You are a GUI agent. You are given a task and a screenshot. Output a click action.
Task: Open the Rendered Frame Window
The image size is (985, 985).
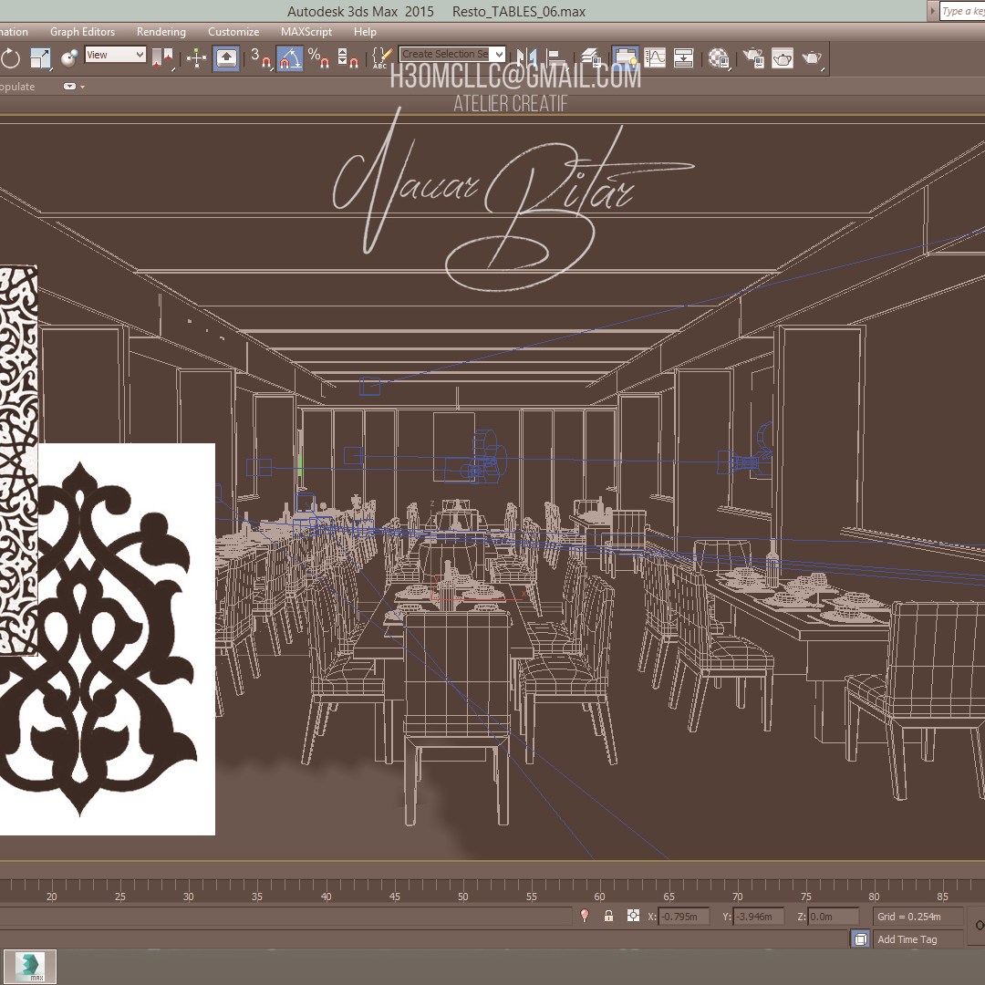click(x=783, y=59)
